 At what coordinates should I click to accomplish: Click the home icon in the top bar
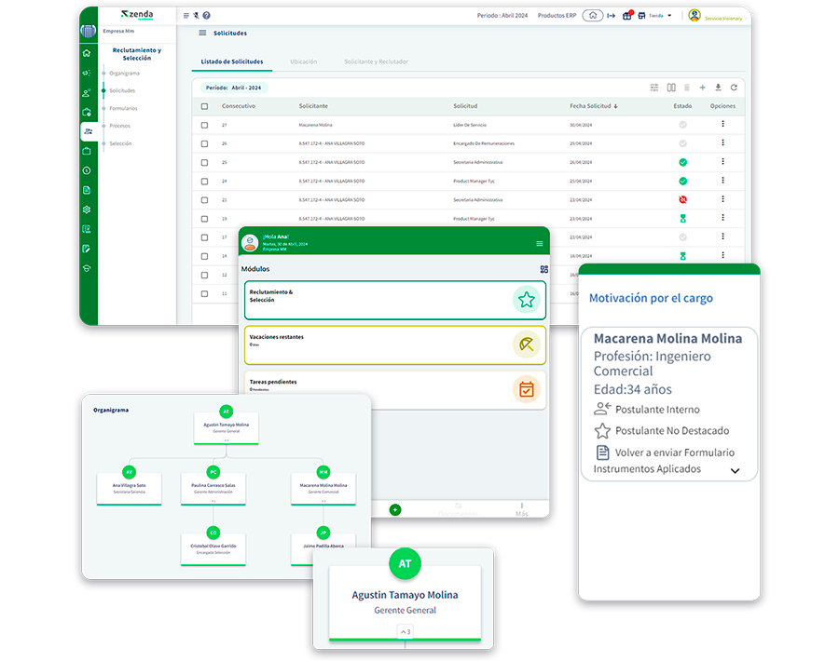pos(592,16)
